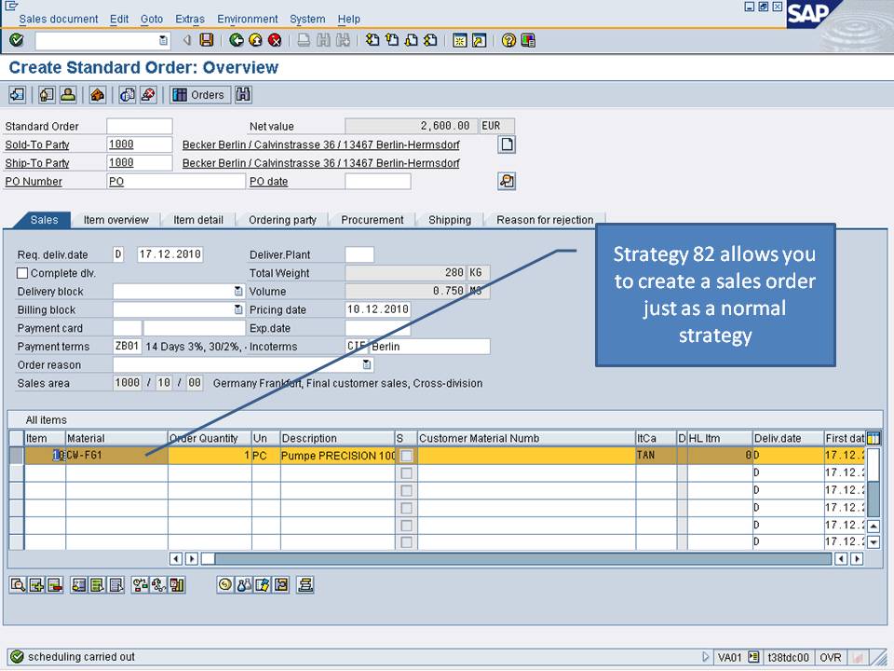Click the Sold-To Party label link
The width and height of the screenshot is (894, 671).
(37, 145)
